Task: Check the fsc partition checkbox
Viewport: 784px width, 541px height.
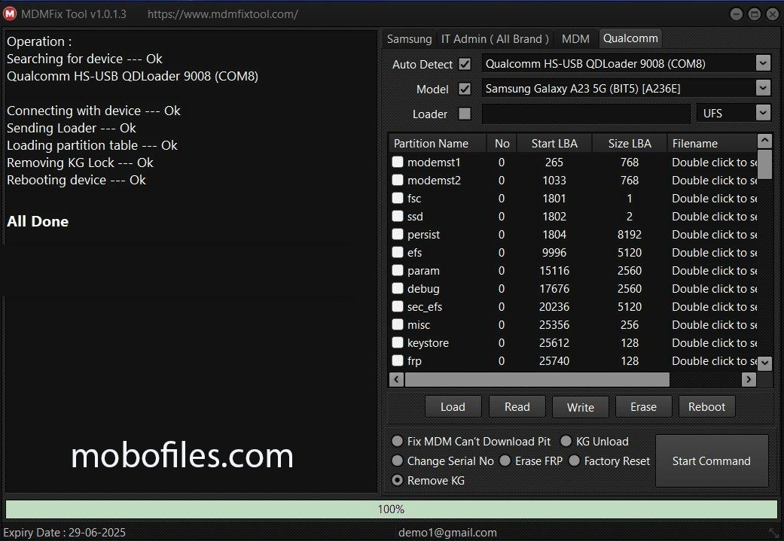Action: 398,198
